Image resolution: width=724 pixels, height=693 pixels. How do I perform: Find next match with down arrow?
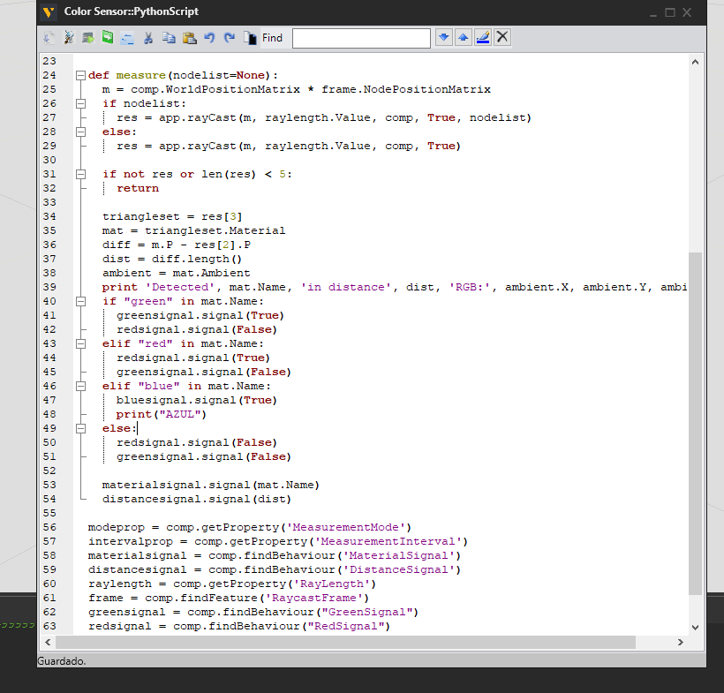[443, 37]
